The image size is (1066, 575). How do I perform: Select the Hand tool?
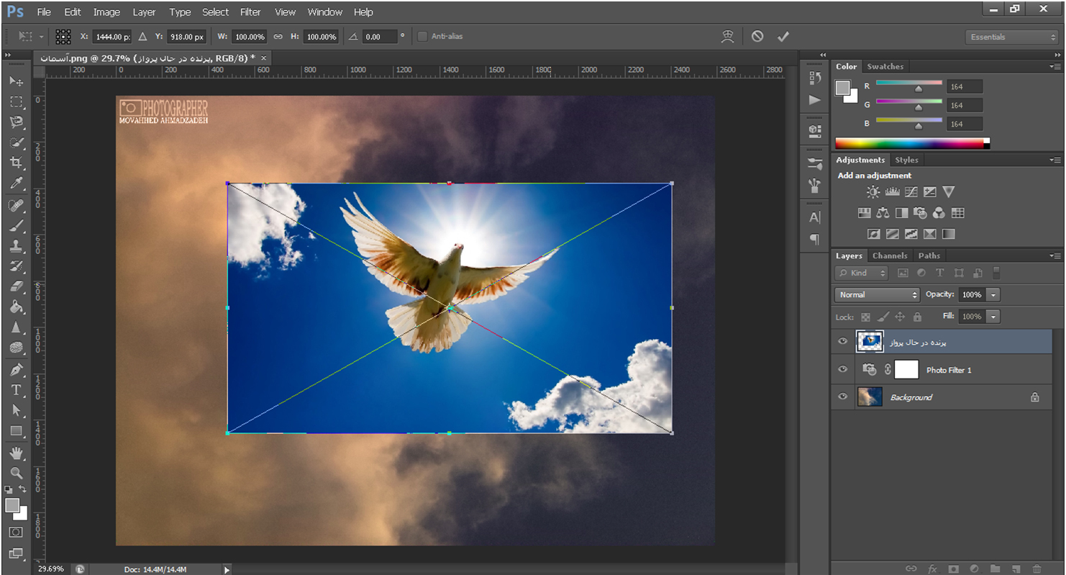[17, 453]
